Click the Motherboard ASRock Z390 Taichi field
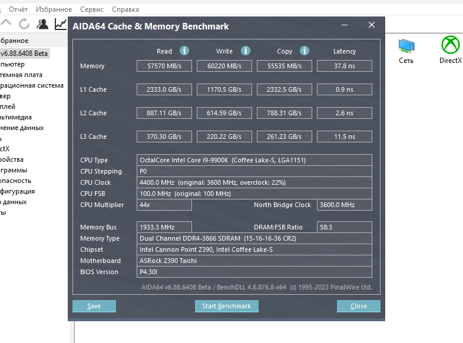 point(254,261)
